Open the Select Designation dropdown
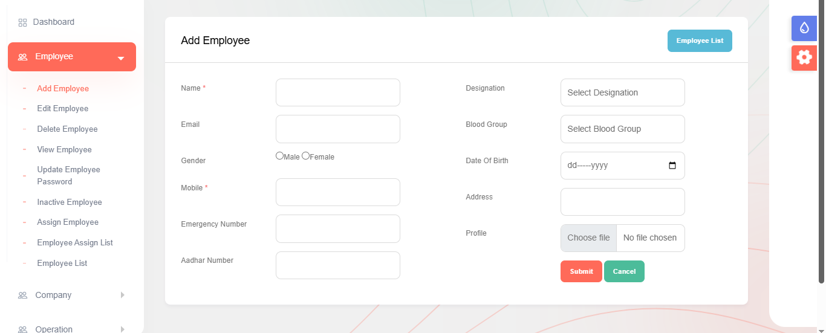The image size is (826, 333). coord(622,92)
